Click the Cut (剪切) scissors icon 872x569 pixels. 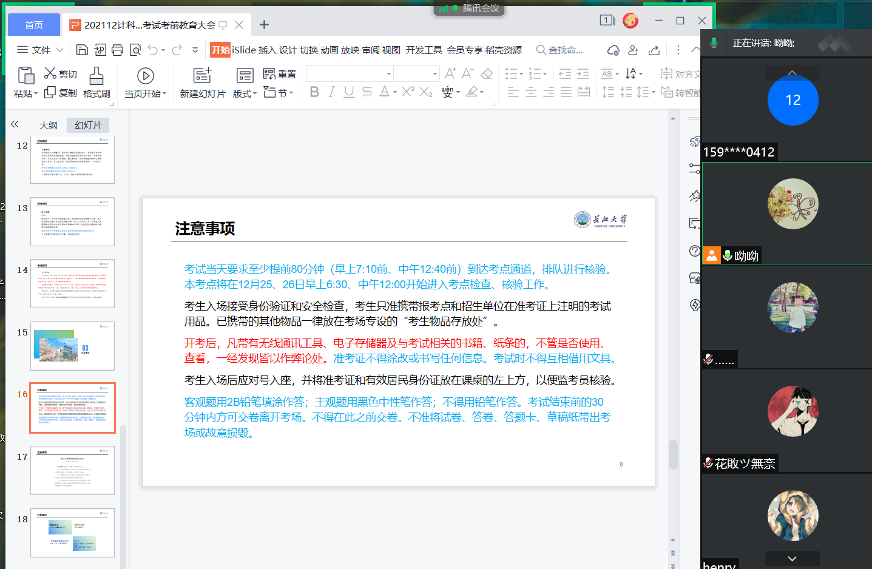[50, 74]
